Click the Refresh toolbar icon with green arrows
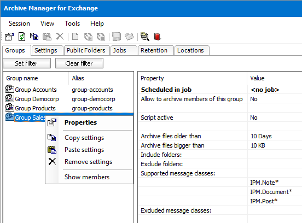302x223 pixels. [x=22, y=37]
